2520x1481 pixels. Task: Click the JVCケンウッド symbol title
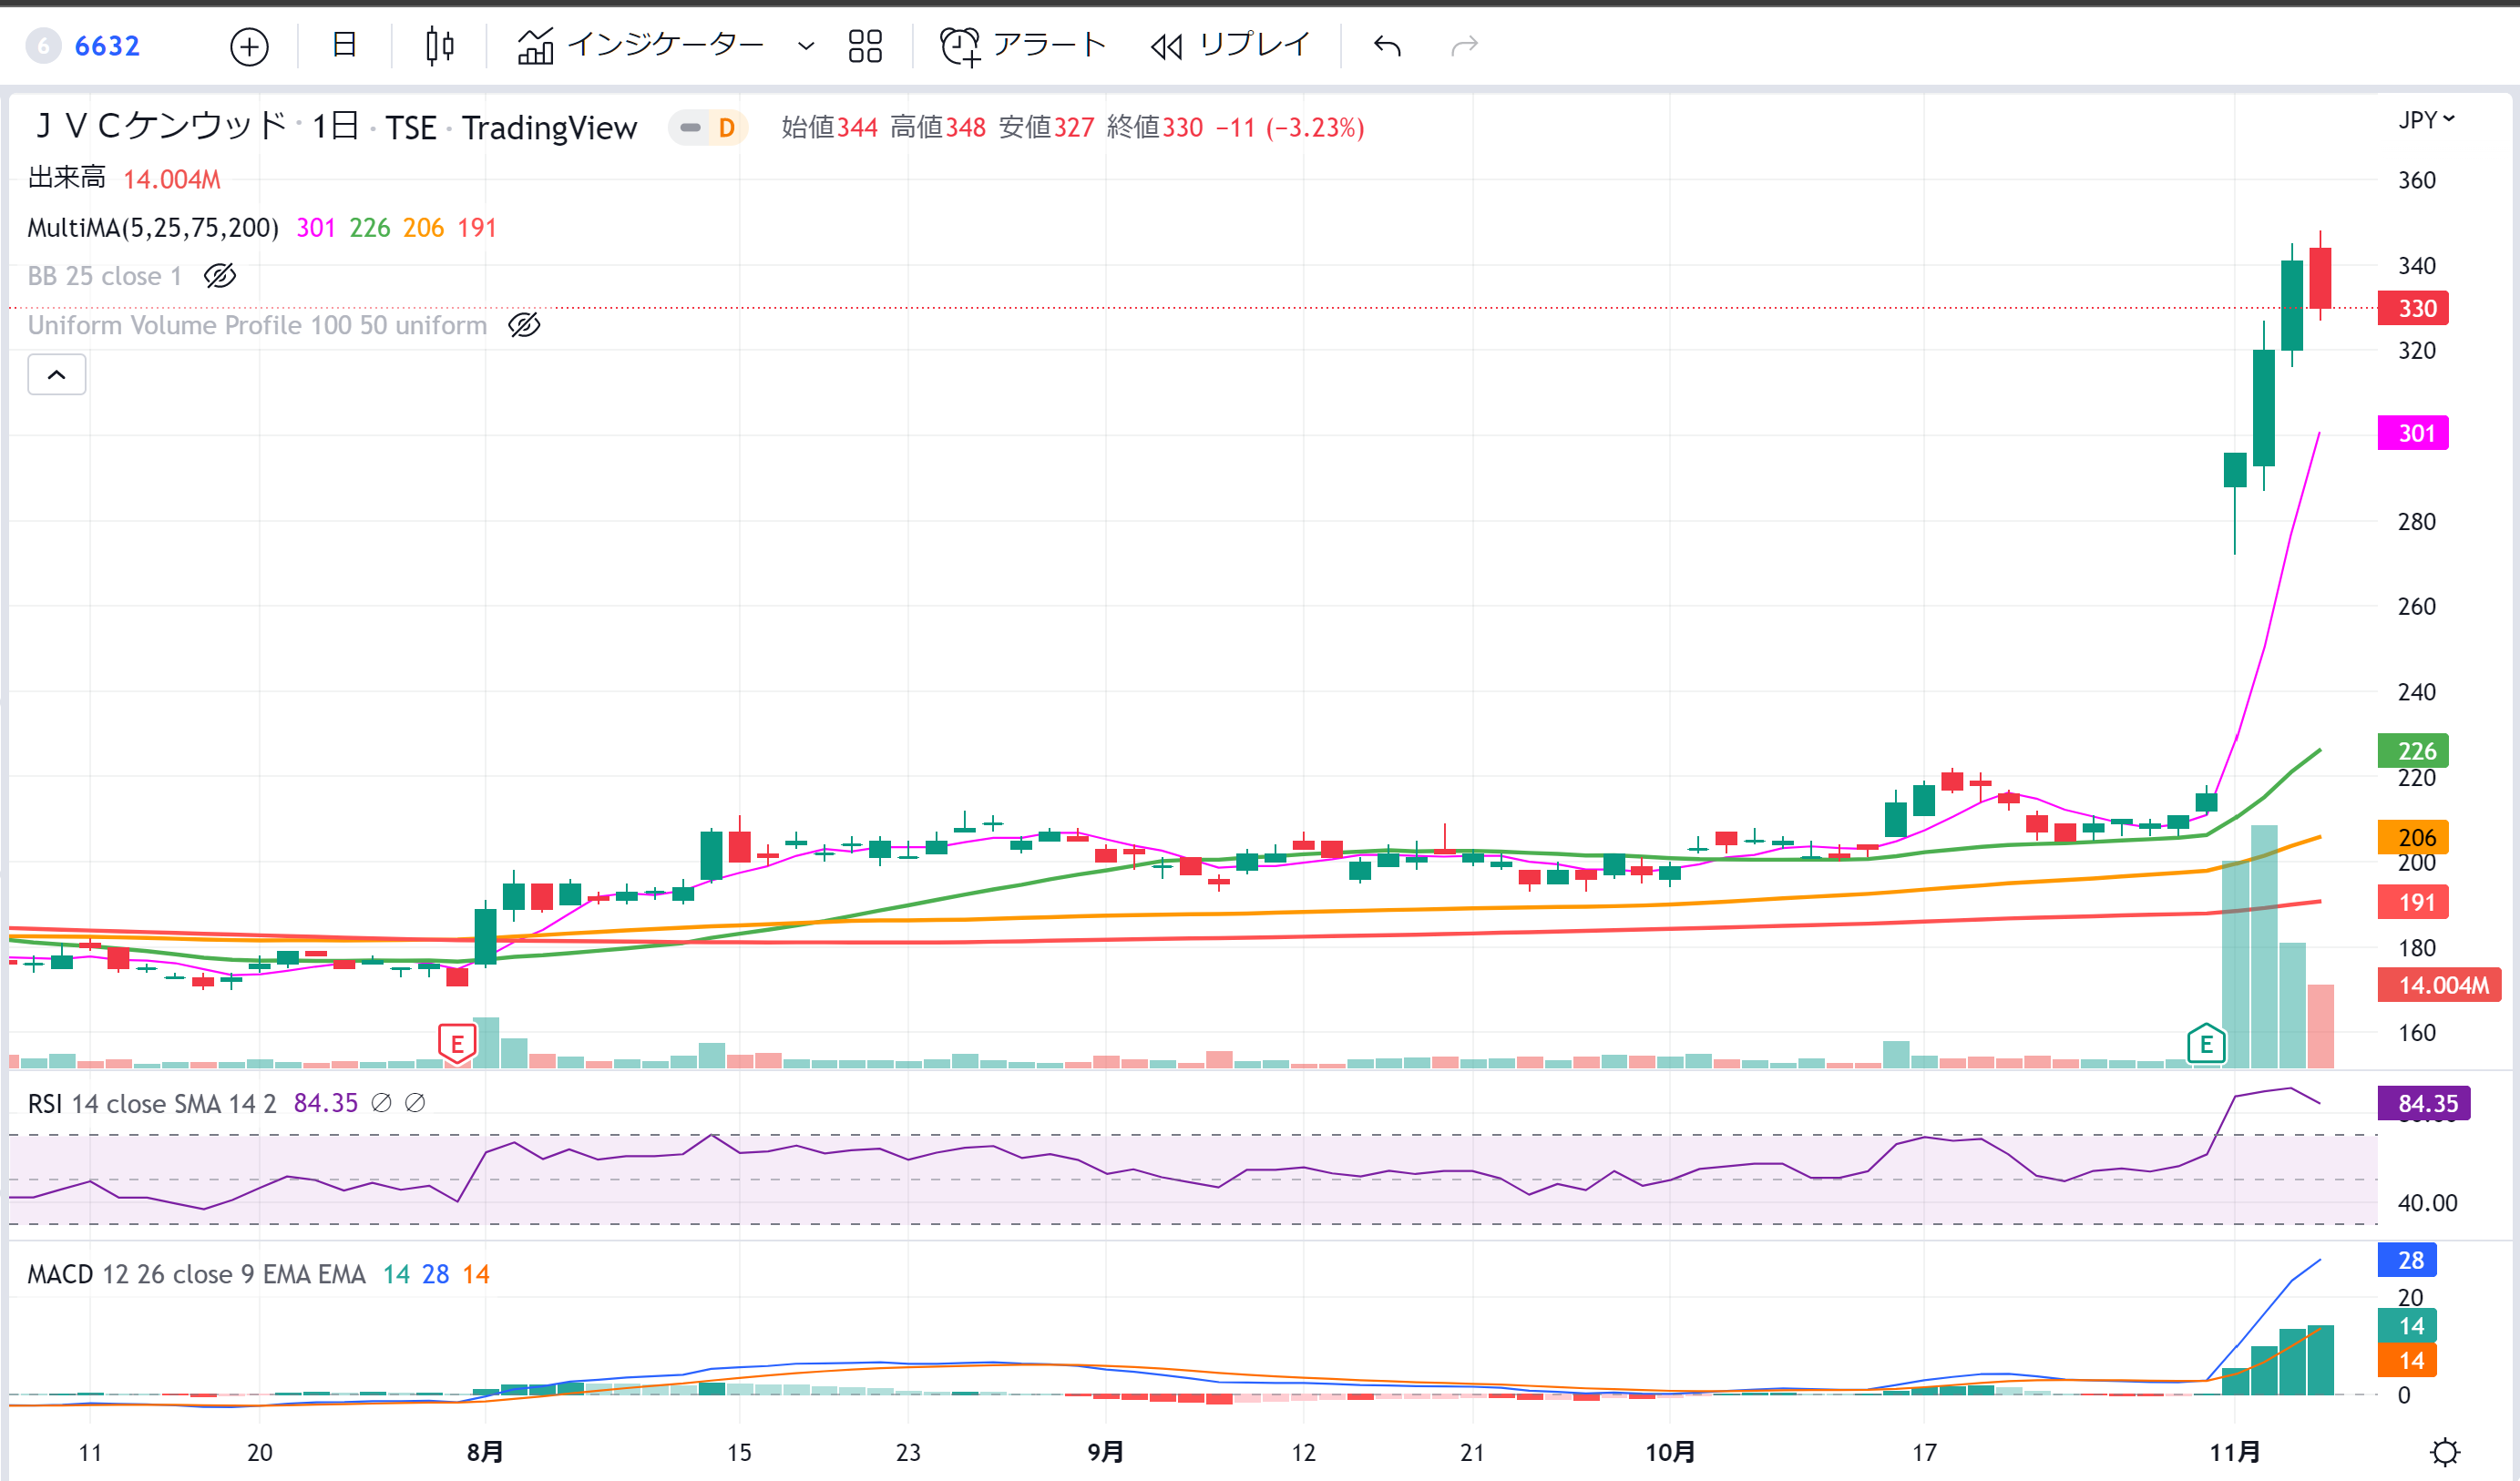click(161, 127)
